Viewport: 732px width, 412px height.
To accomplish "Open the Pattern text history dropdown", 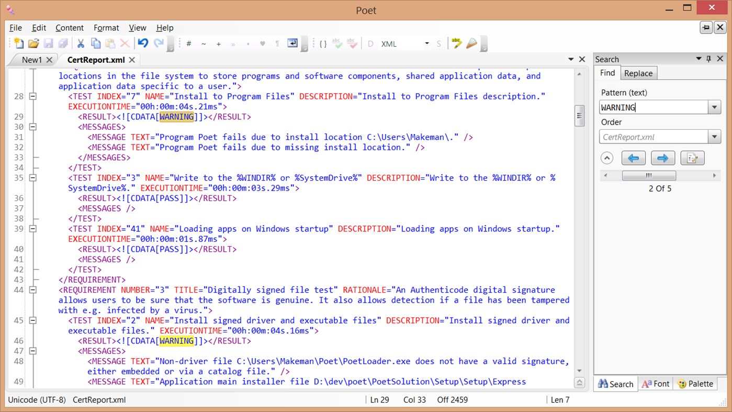I will 714,107.
